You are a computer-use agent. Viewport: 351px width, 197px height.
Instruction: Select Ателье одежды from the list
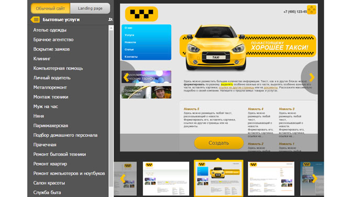(50, 30)
